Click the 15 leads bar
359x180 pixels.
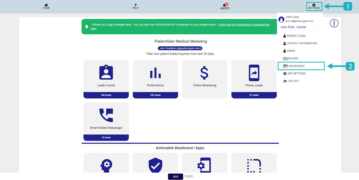106,138
